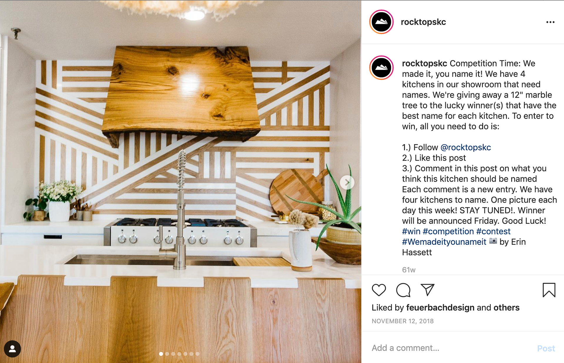This screenshot has height=363, width=564.
Task: Open the three-dot more options menu
Action: [x=550, y=22]
